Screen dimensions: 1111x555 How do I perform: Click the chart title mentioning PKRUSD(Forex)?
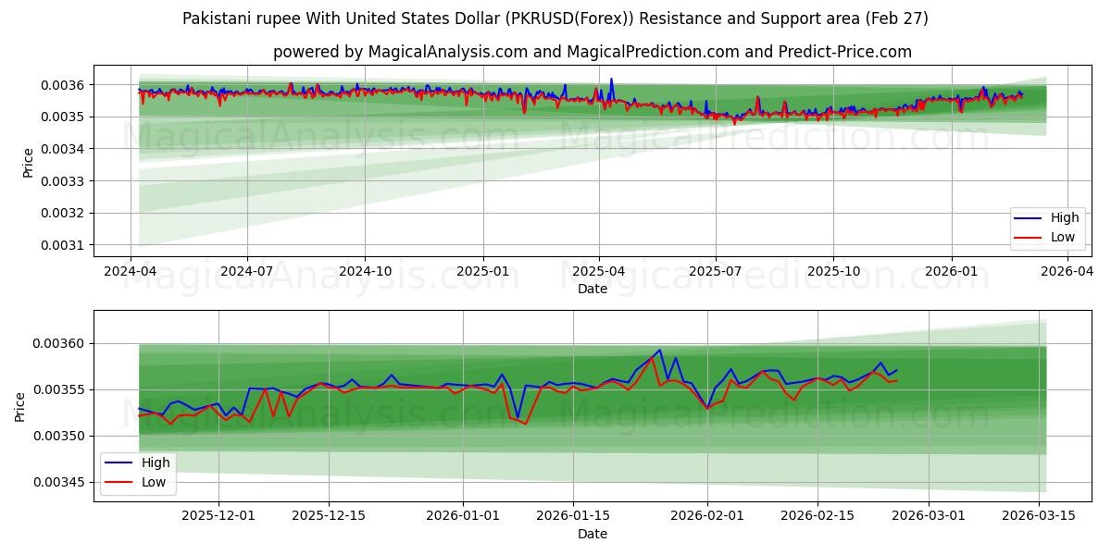coord(555,18)
